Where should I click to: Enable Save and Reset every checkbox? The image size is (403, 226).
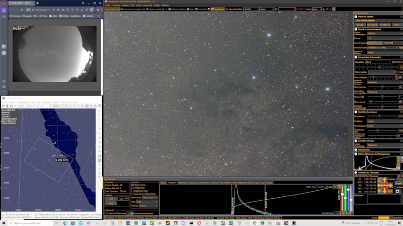107,213
